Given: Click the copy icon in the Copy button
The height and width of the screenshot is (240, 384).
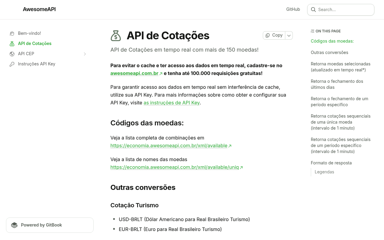Looking at the screenshot, I should (x=268, y=35).
